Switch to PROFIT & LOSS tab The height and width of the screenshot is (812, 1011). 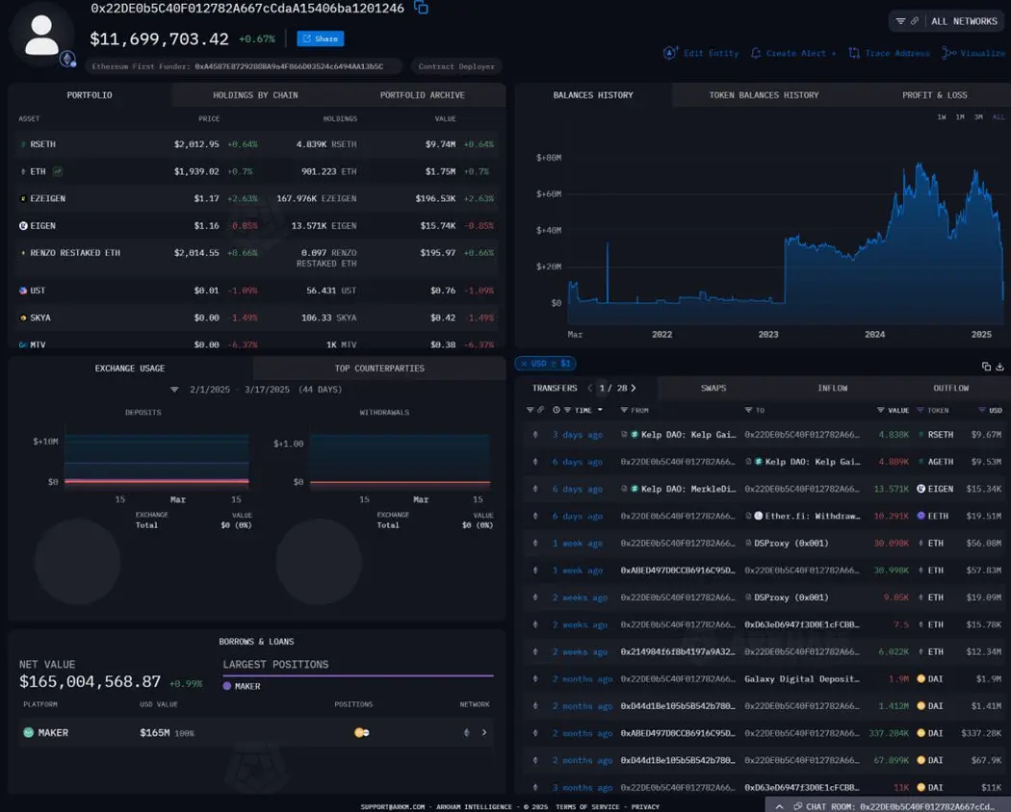click(934, 94)
